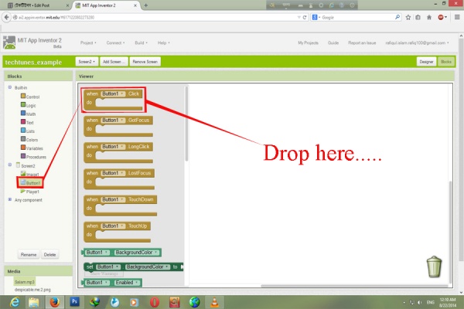Click the Rename button

[29, 255]
